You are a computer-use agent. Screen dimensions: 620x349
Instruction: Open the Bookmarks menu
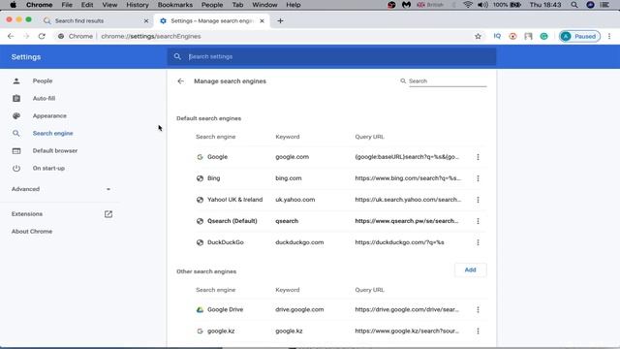pyautogui.click(x=174, y=5)
